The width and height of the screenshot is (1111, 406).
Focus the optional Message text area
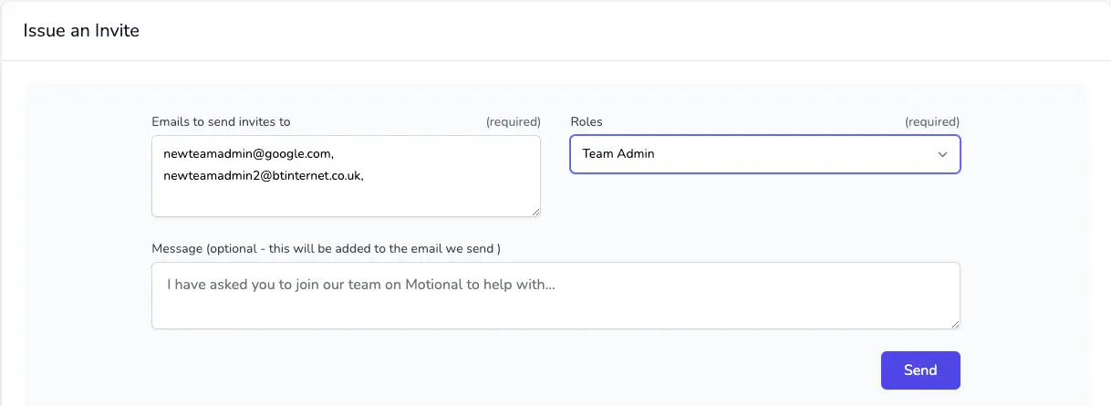point(555,296)
